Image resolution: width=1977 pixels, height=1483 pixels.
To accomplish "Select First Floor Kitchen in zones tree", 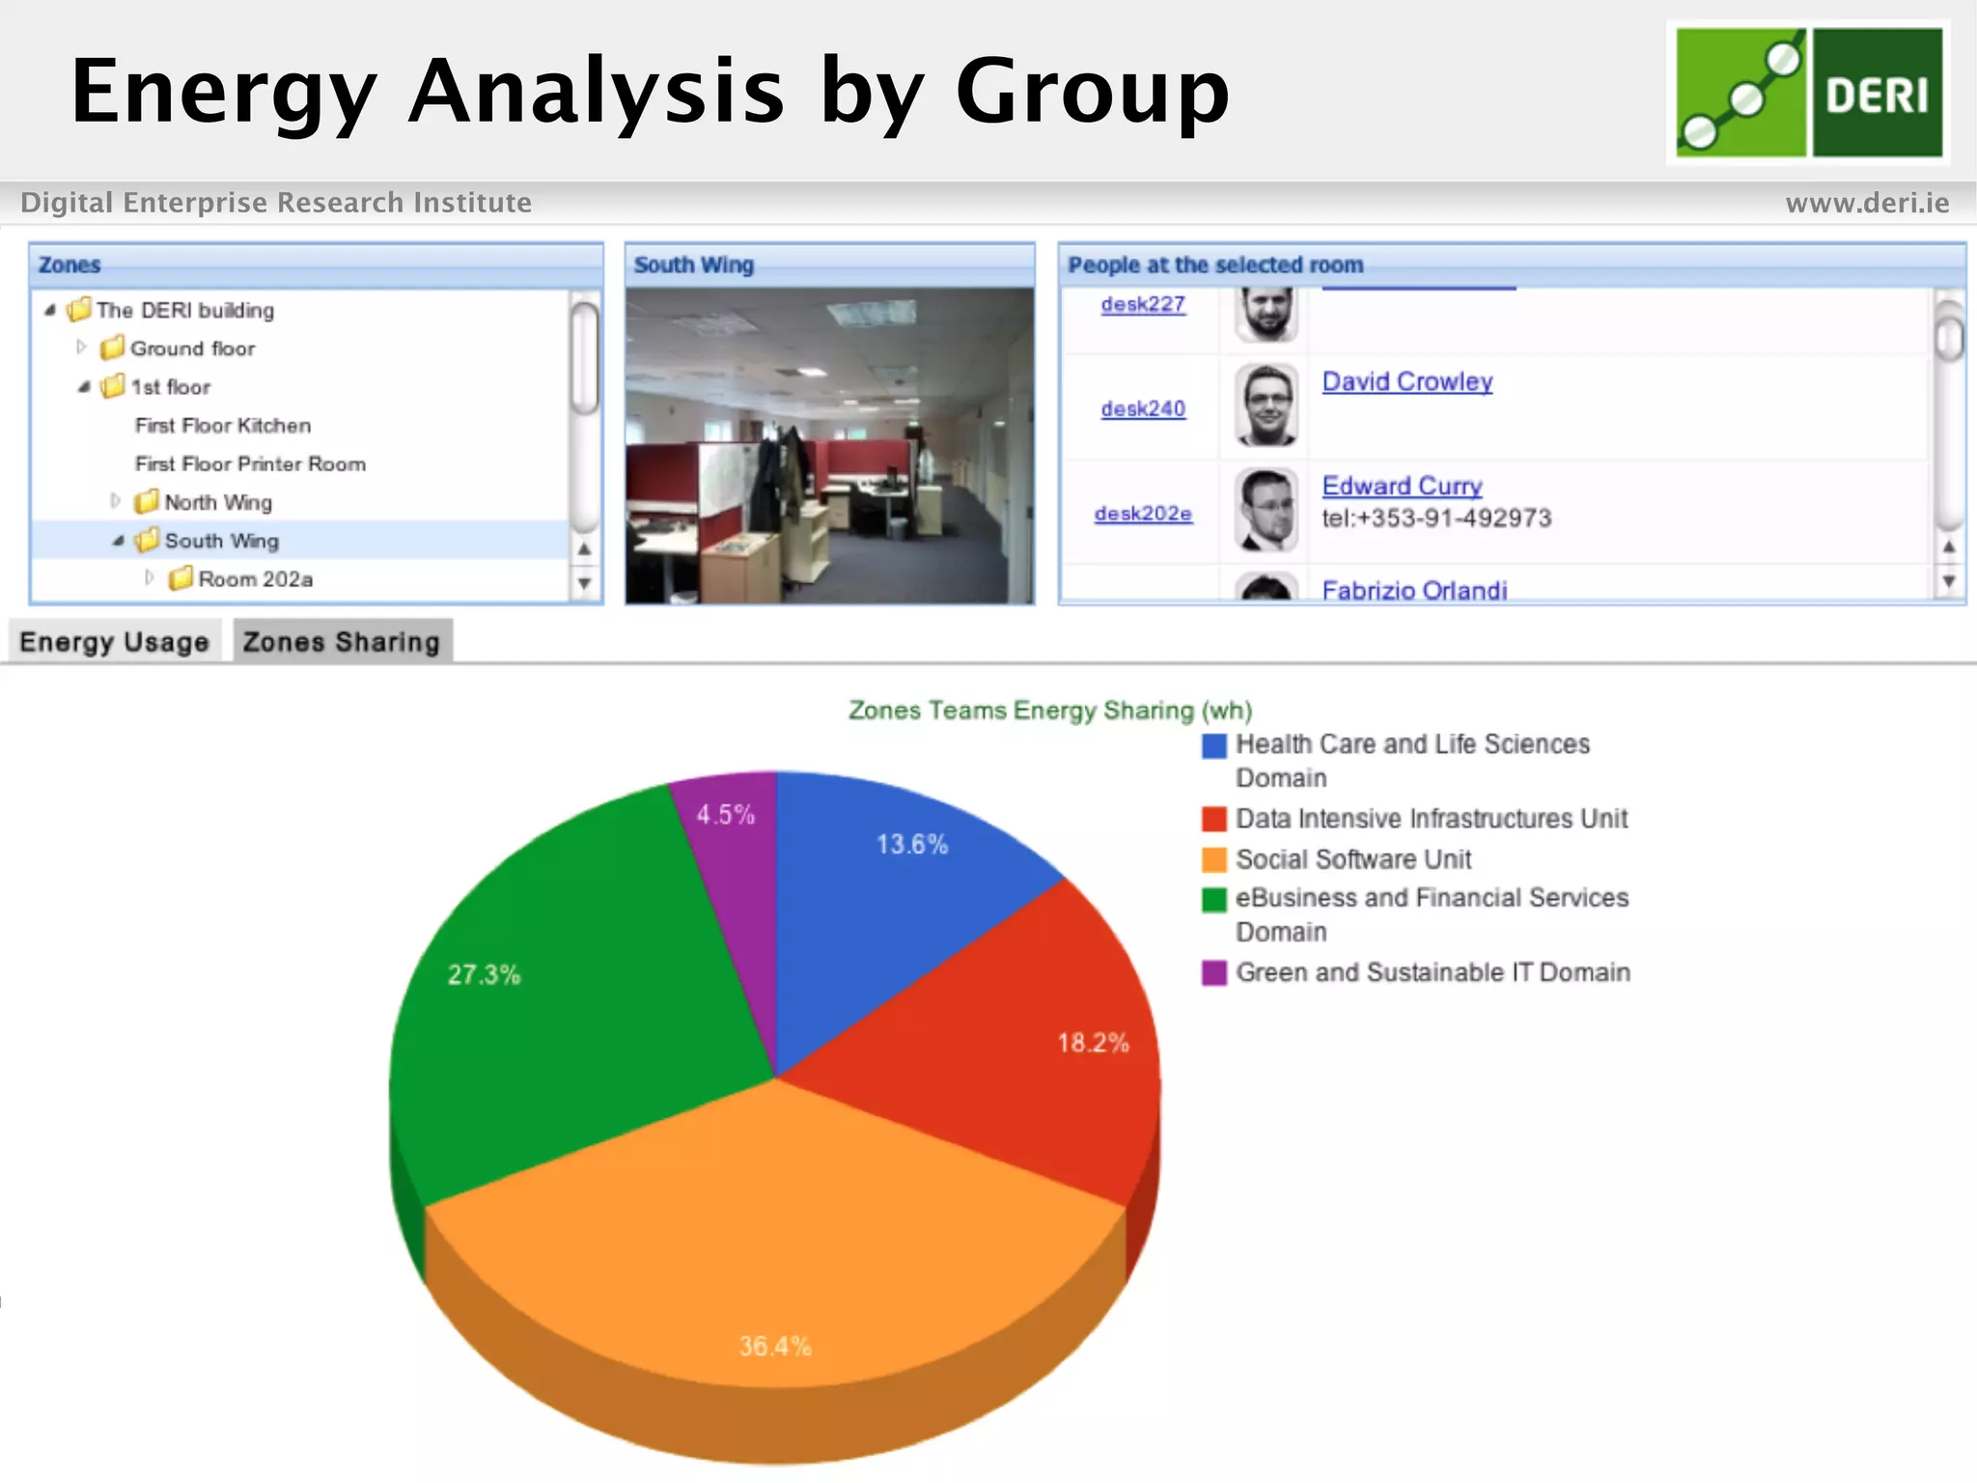I will (223, 426).
